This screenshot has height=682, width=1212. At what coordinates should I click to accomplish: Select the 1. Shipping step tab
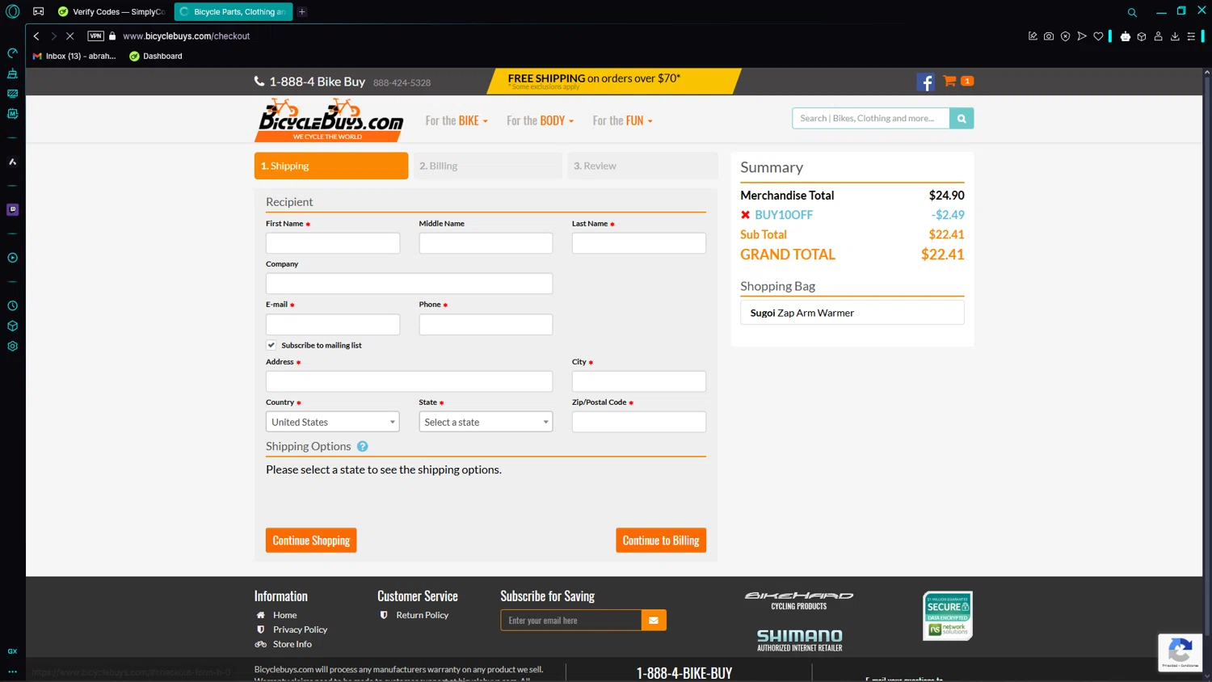tap(331, 166)
